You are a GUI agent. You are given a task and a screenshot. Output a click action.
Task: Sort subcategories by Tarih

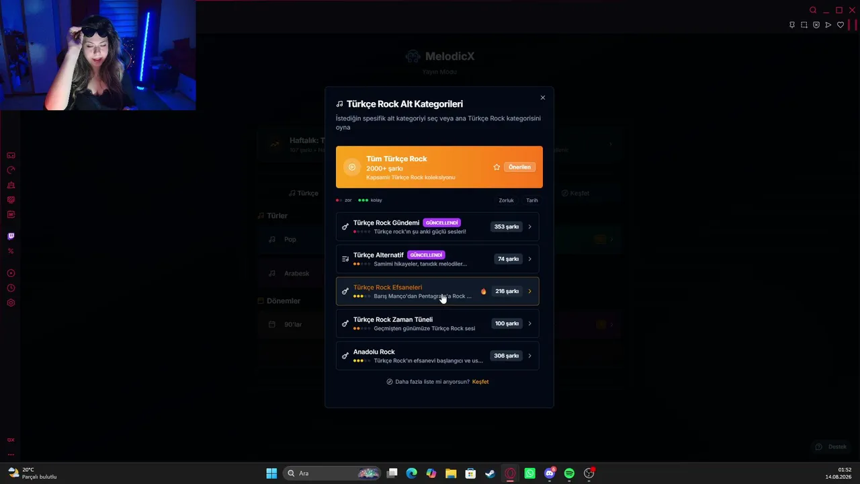click(532, 200)
